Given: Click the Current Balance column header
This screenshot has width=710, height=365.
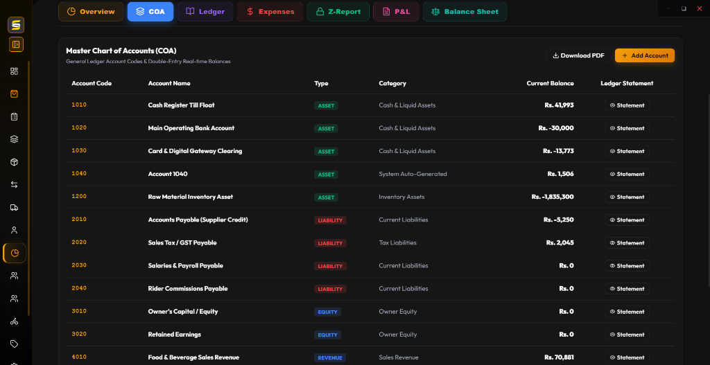Looking at the screenshot, I should click(550, 83).
